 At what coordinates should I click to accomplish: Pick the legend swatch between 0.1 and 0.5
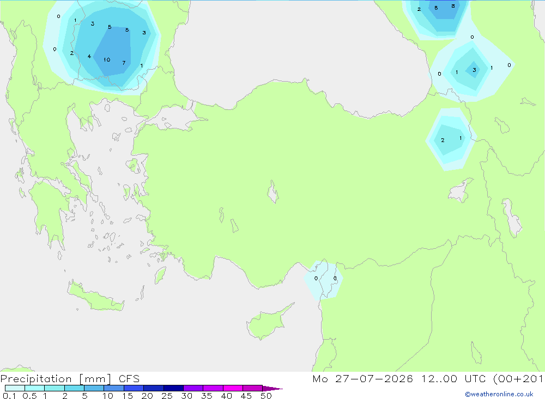click(15, 388)
